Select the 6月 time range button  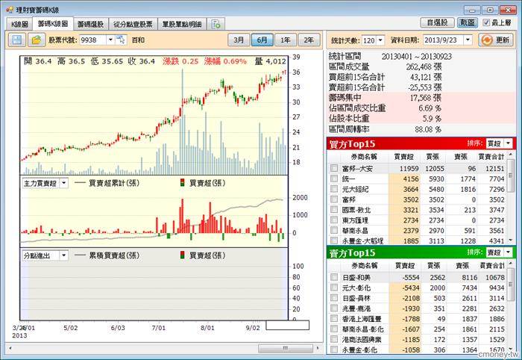click(262, 40)
